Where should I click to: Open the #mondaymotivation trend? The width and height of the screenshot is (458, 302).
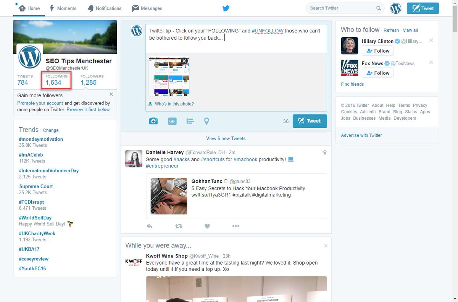tap(41, 139)
